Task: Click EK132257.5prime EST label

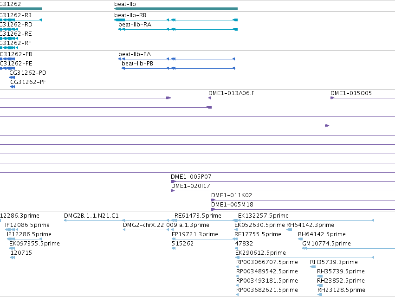Action: point(263,216)
